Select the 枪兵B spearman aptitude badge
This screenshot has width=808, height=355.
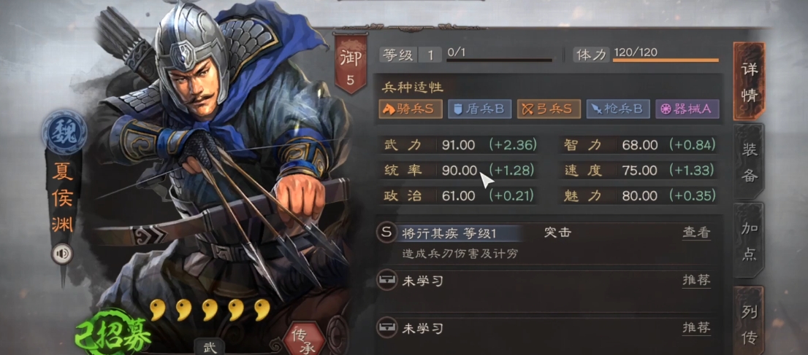tap(618, 109)
